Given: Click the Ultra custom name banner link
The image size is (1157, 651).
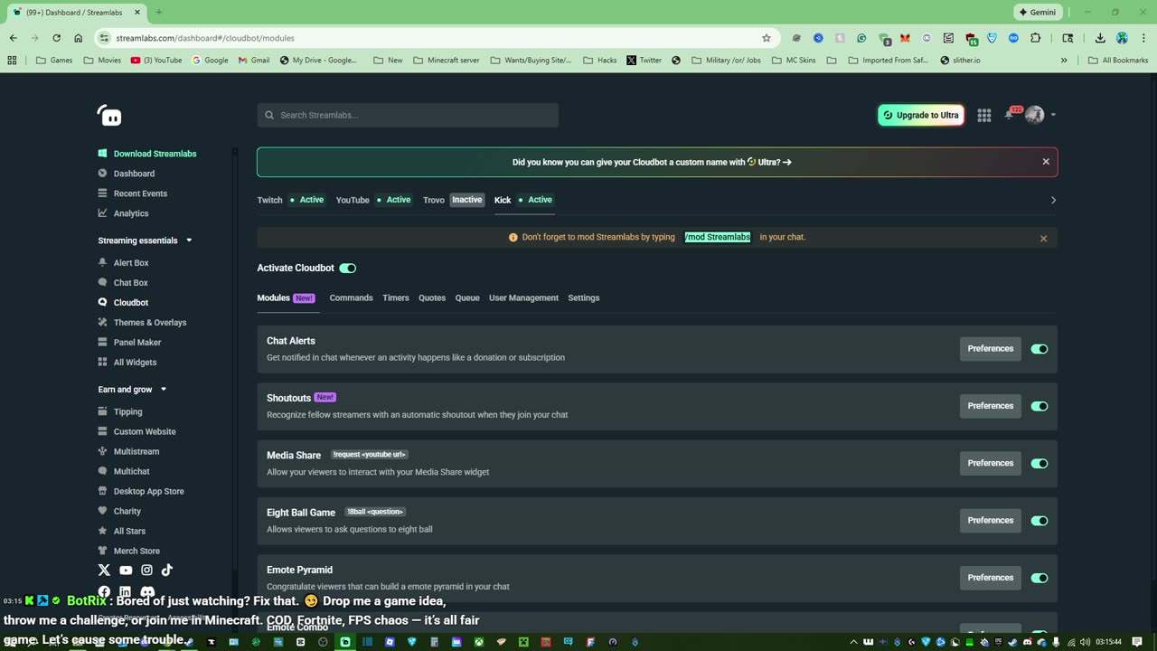Looking at the screenshot, I should click(x=652, y=163).
